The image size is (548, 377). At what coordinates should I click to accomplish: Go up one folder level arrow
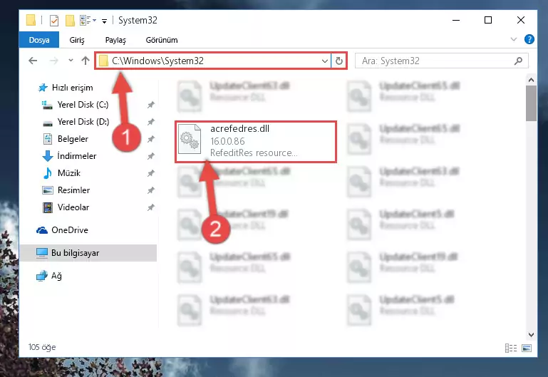tap(86, 61)
